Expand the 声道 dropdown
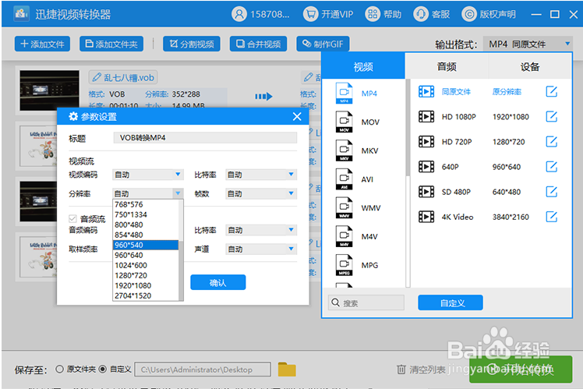583x389 pixels. 291,249
